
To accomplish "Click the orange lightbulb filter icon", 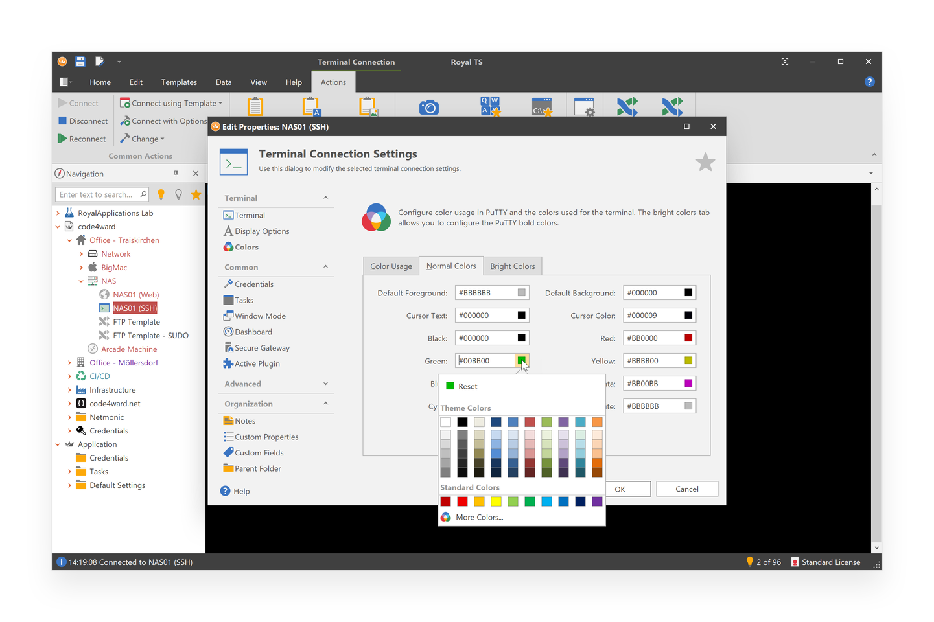I will pos(161,194).
